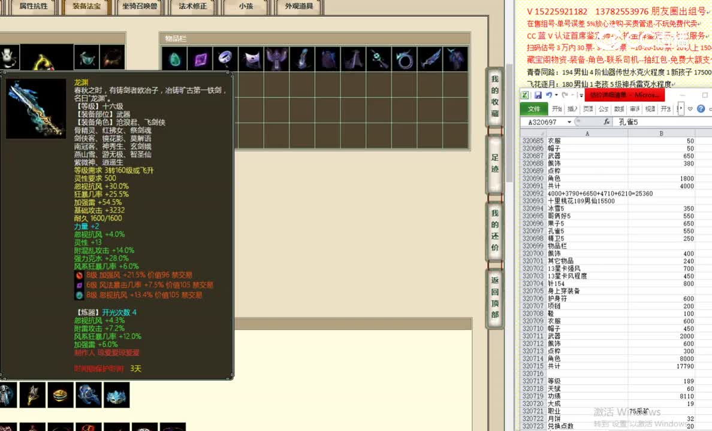Click the heart favorites icon on the ribbon
The height and width of the screenshot is (431, 712).
tap(689, 108)
